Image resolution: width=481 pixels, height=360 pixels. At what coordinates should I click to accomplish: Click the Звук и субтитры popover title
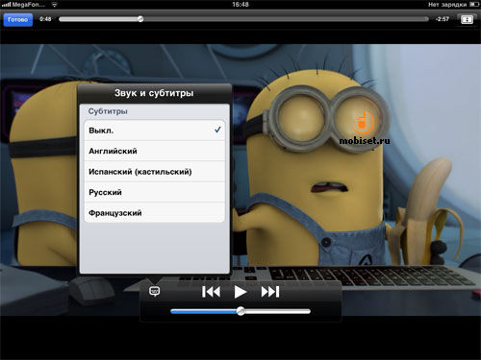pos(154,93)
